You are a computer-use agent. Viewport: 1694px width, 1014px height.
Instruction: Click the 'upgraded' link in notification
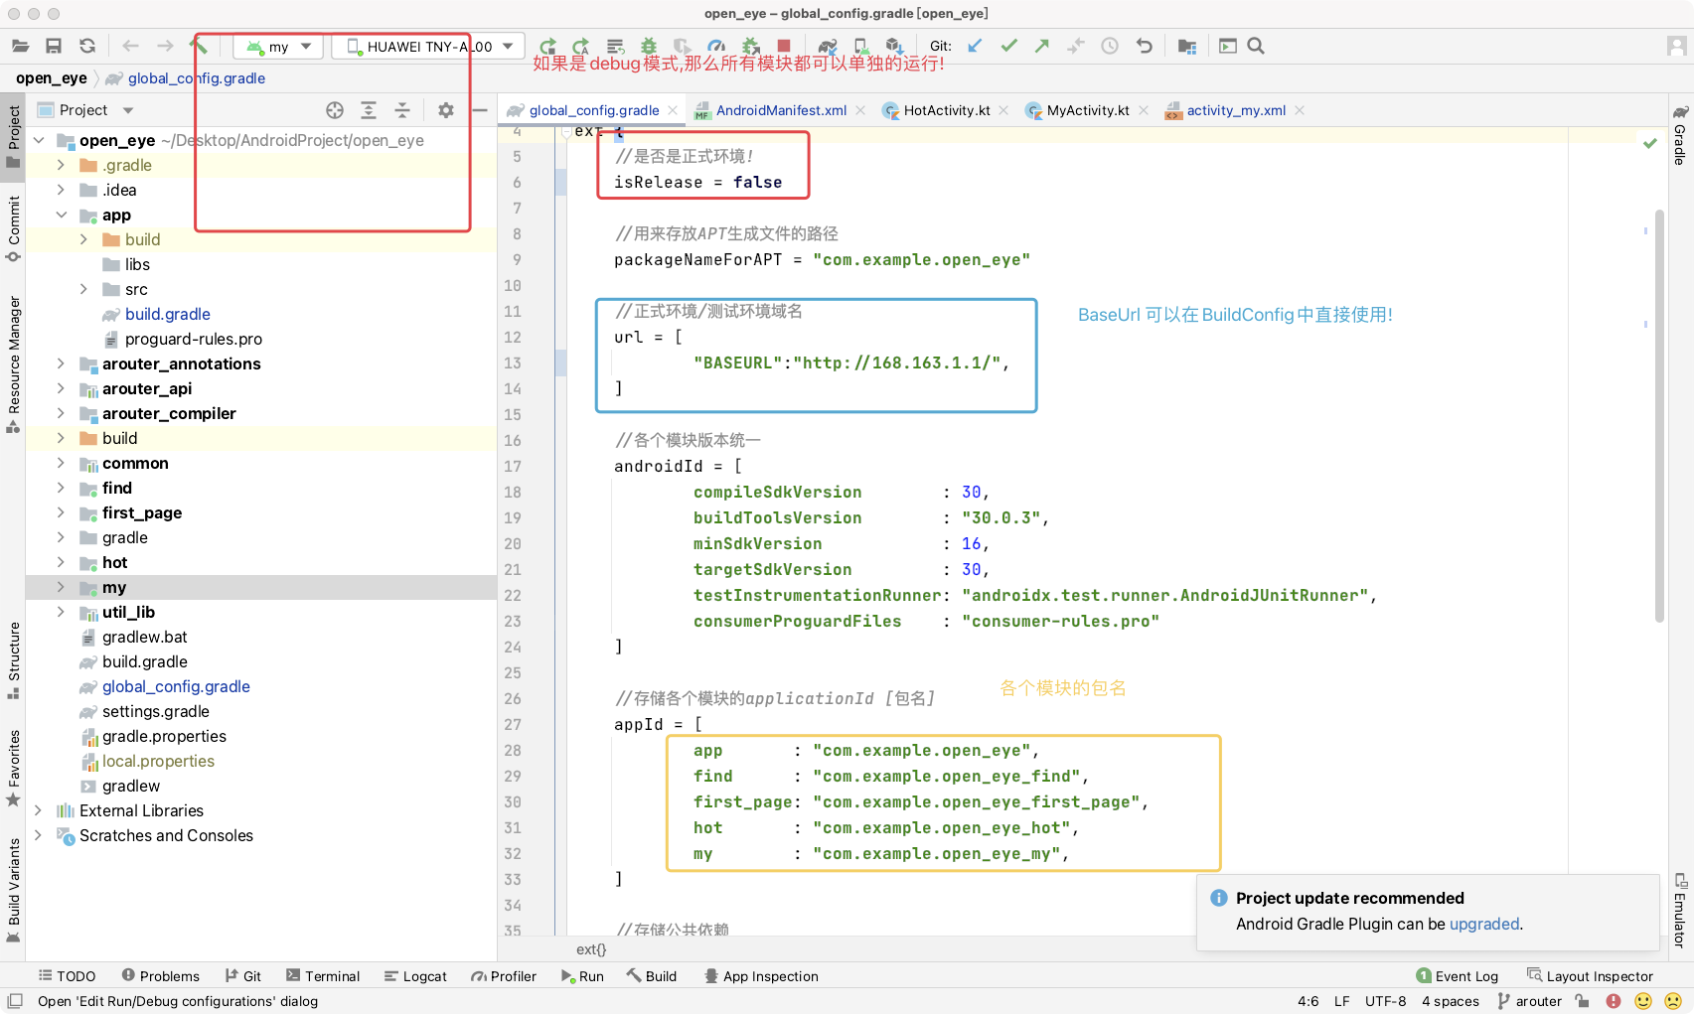pyautogui.click(x=1483, y=924)
